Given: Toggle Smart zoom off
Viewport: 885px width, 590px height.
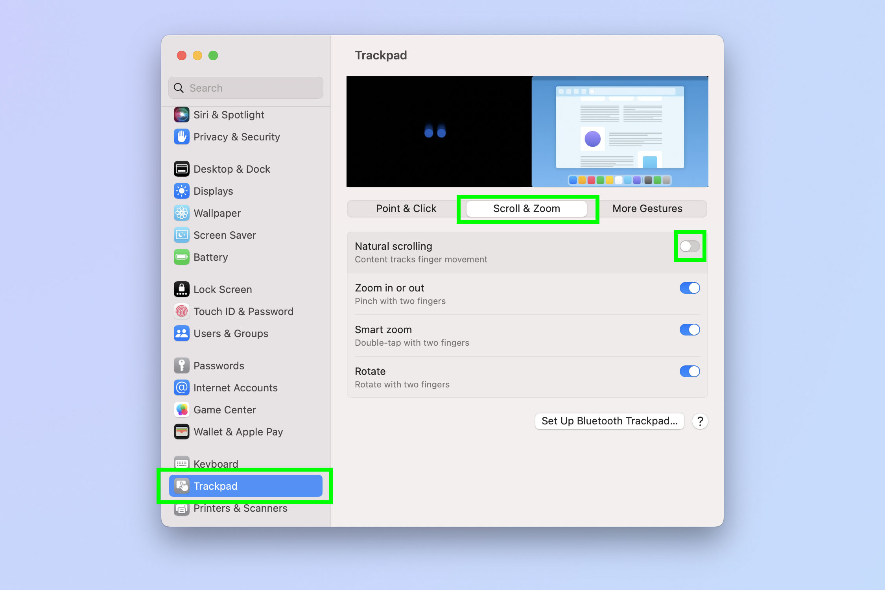Looking at the screenshot, I should (x=689, y=329).
